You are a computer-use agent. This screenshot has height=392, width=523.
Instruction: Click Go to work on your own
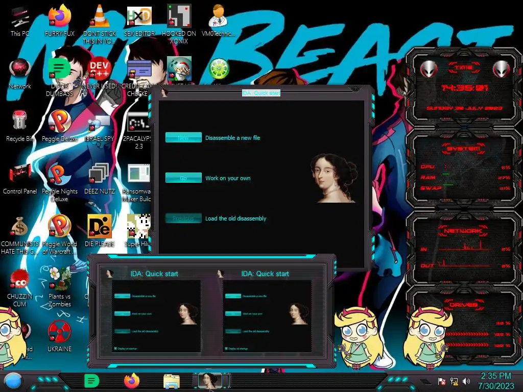pos(183,178)
